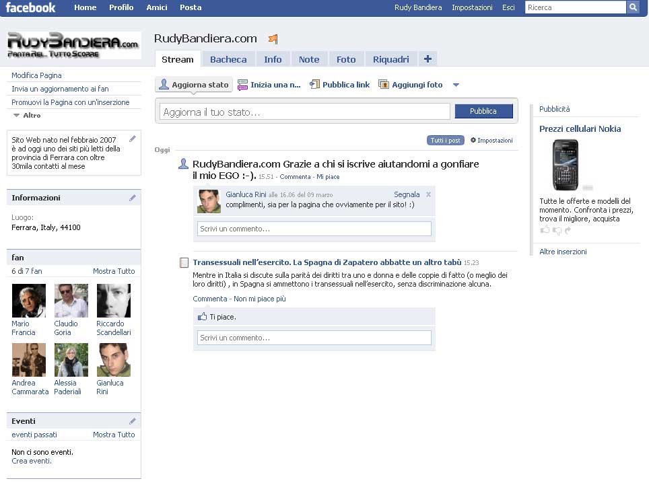Open the more publisher options dropdown arrow

[x=456, y=85]
